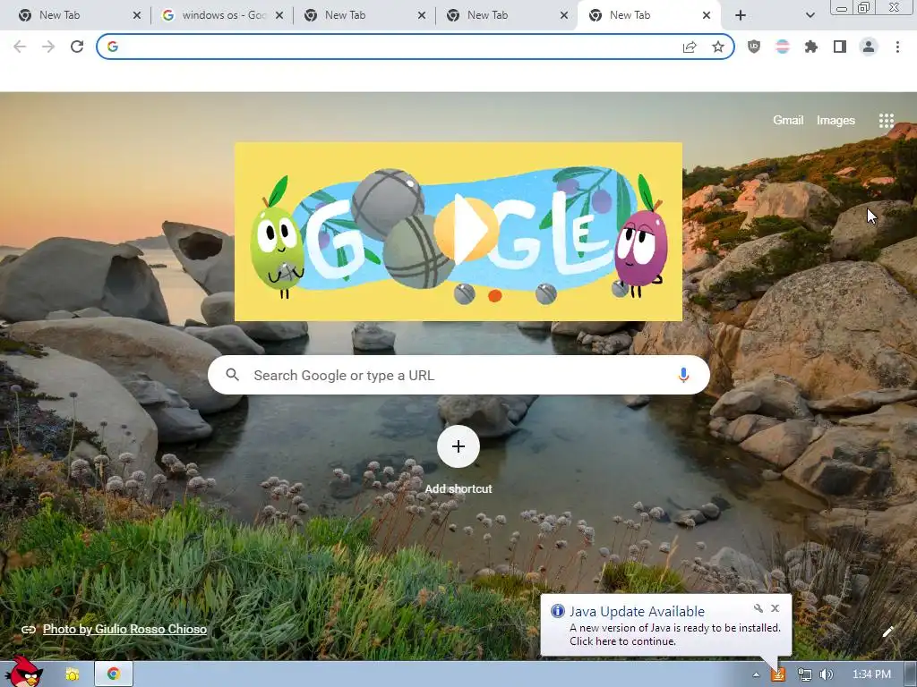The height and width of the screenshot is (687, 917).
Task: Customize this page with the pencil icon
Action: [x=887, y=632]
